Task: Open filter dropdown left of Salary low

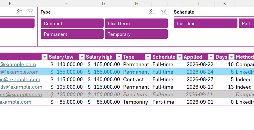Action: (x=44, y=57)
